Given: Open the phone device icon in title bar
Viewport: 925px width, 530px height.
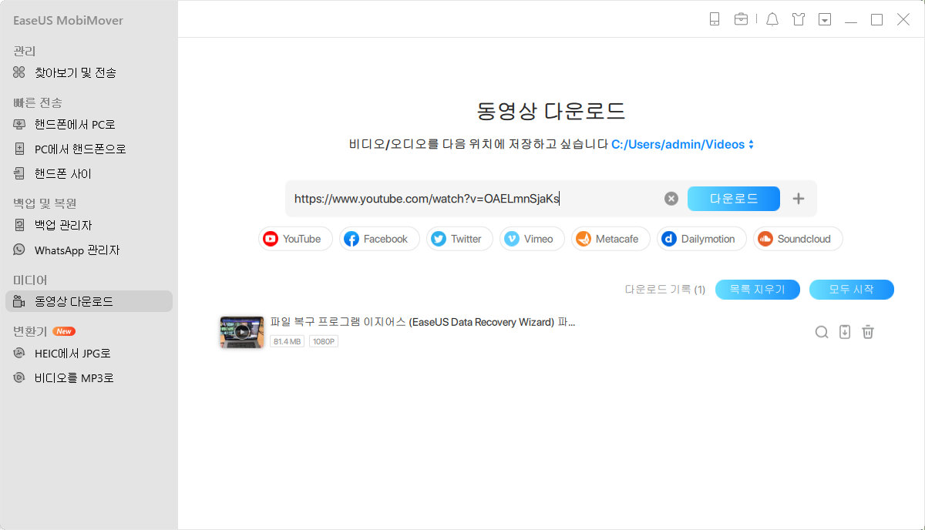Looking at the screenshot, I should point(715,20).
